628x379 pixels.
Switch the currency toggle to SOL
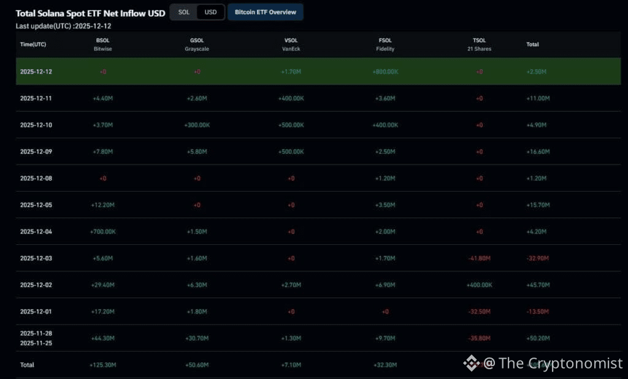pos(183,12)
